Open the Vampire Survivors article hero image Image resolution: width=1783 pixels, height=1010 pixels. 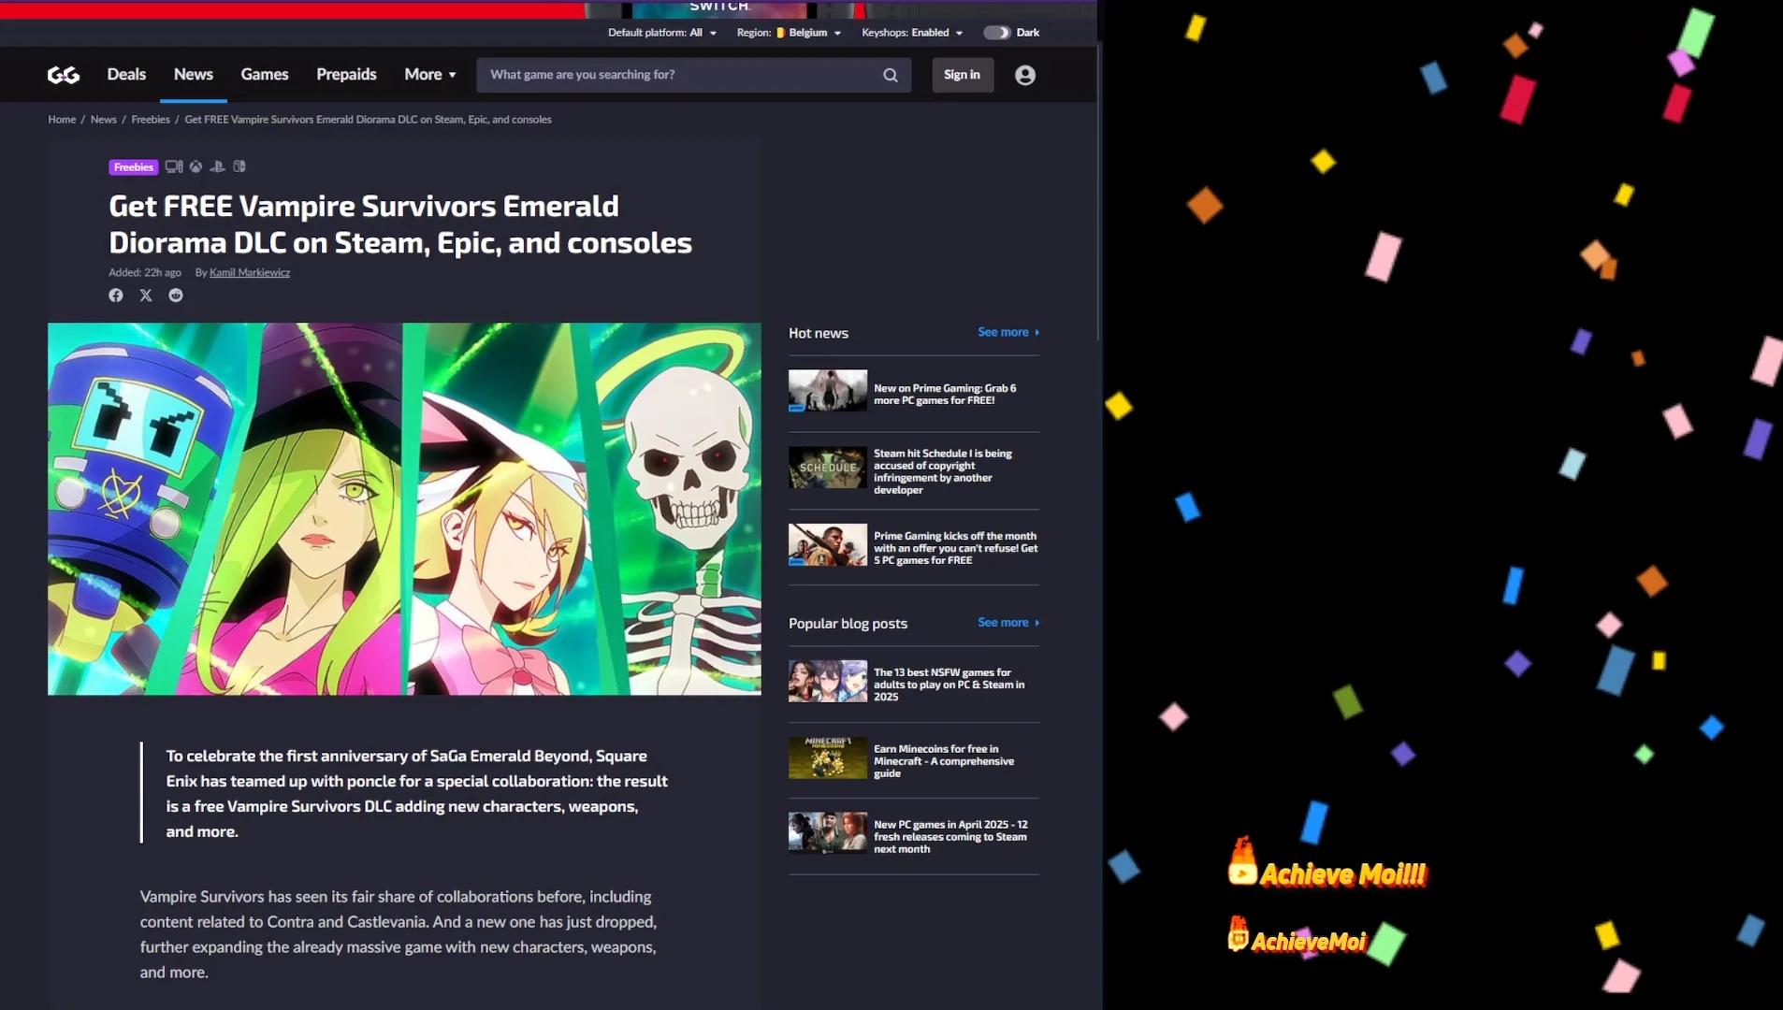click(x=404, y=509)
